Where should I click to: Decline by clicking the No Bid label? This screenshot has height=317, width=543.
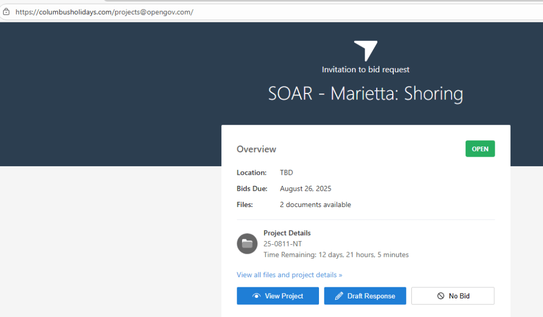coord(459,296)
